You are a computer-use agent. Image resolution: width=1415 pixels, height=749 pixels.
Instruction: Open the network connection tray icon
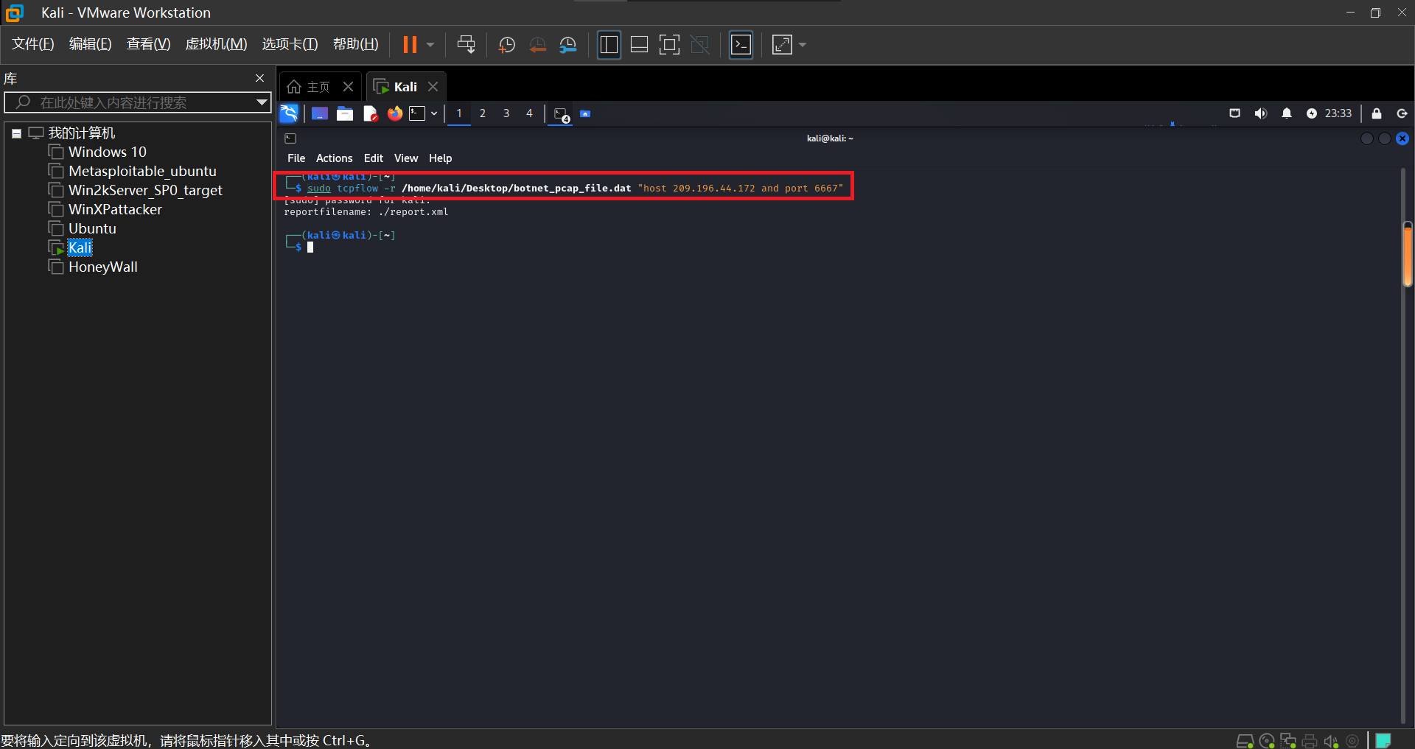[1235, 113]
